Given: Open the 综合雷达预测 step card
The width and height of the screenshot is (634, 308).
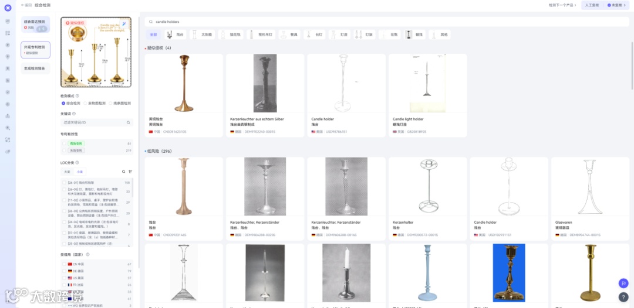Looking at the screenshot, I should 36,25.
